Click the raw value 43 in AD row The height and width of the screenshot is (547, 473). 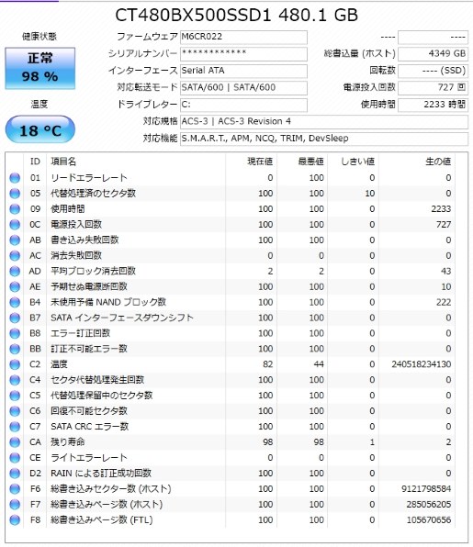tap(445, 271)
